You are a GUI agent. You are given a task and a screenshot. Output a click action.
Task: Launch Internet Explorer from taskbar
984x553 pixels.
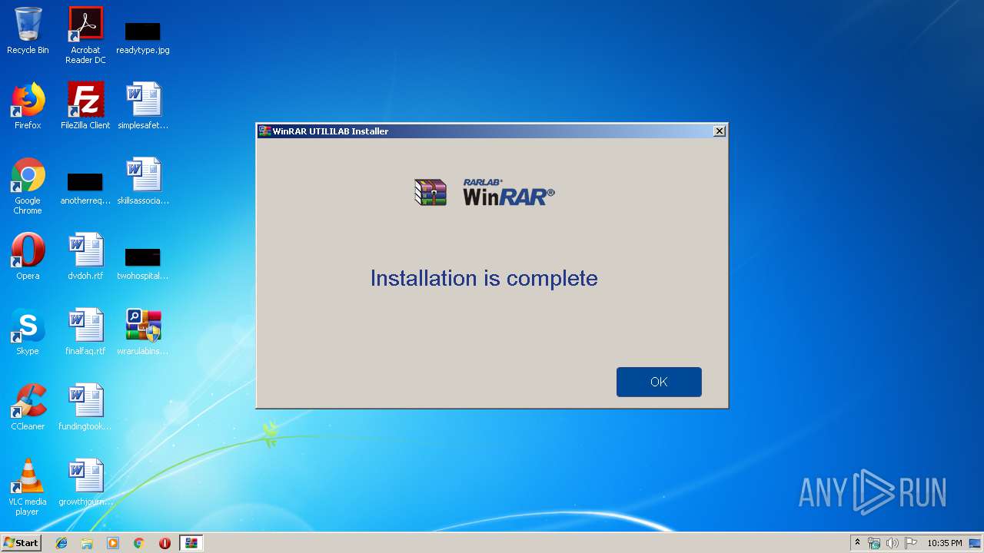(x=61, y=543)
